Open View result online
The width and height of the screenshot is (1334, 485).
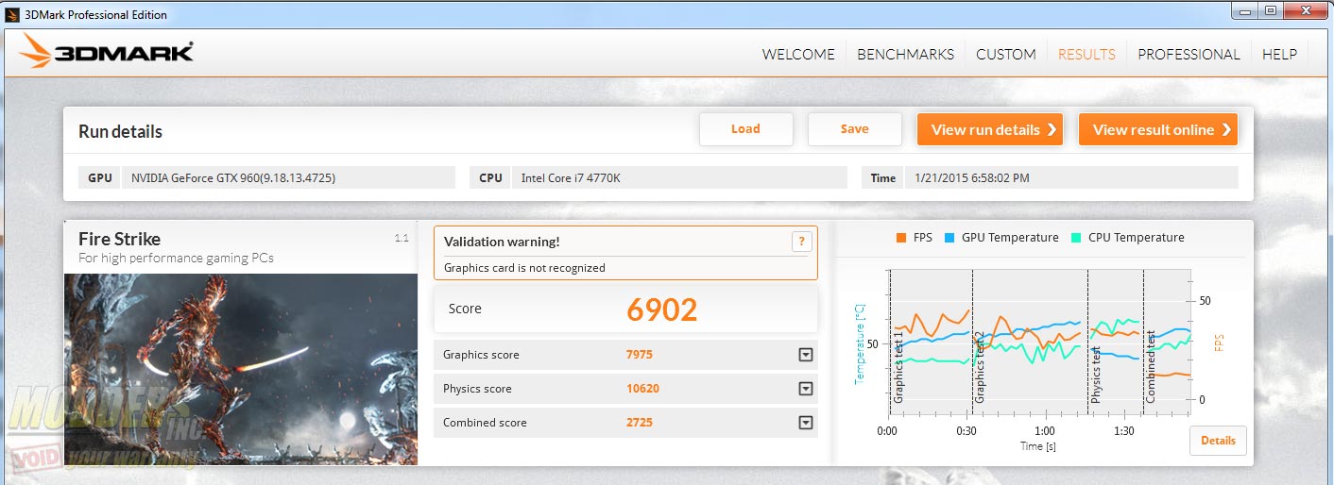[1158, 129]
